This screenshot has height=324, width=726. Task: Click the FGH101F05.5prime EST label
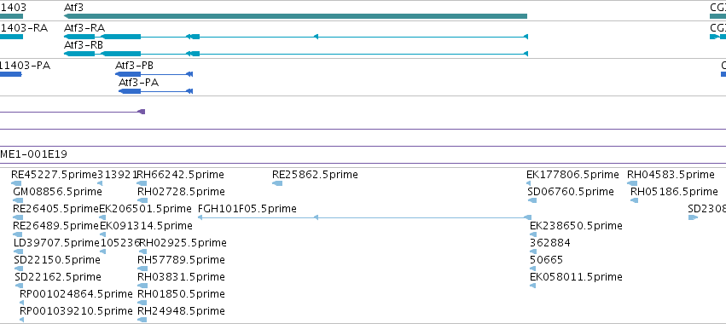click(x=247, y=209)
